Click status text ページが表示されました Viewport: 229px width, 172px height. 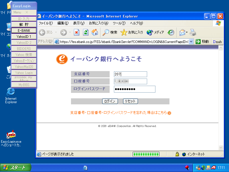58,154
